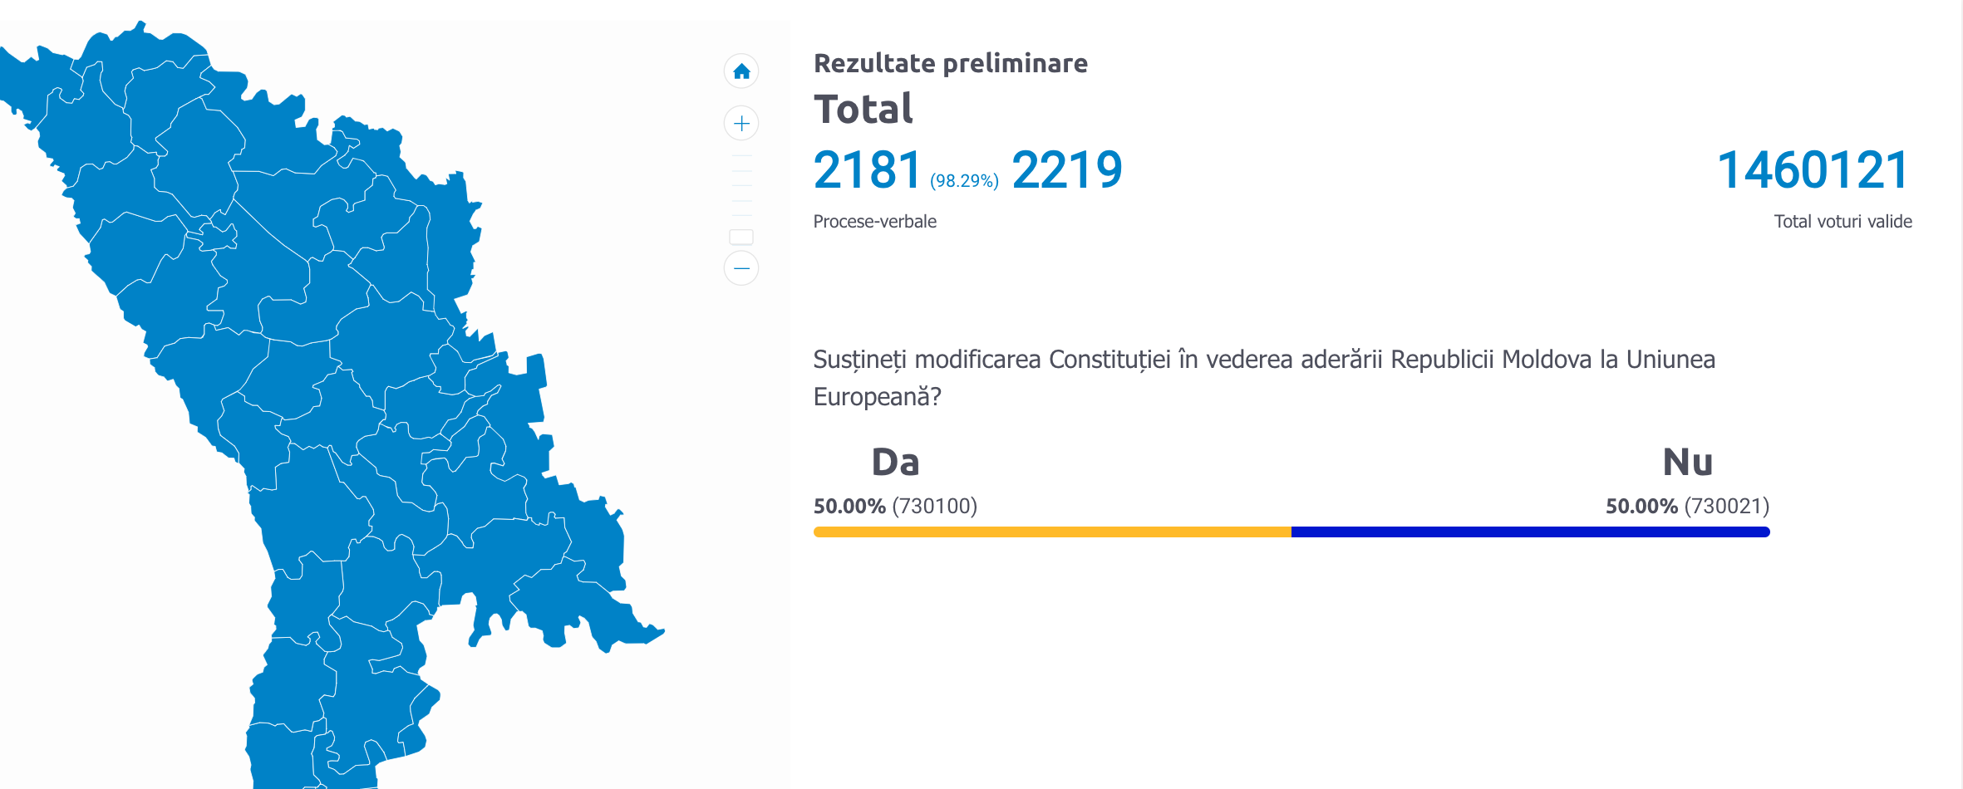The image size is (1963, 789).
Task: Click the Total heading
Action: tap(863, 109)
